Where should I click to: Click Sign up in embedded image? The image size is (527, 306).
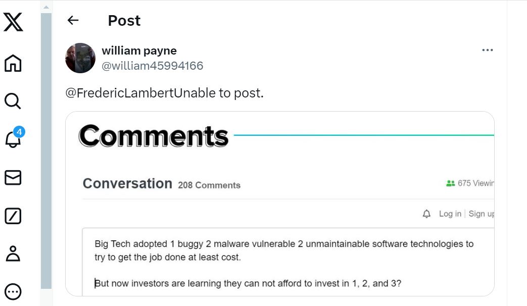[x=482, y=214]
